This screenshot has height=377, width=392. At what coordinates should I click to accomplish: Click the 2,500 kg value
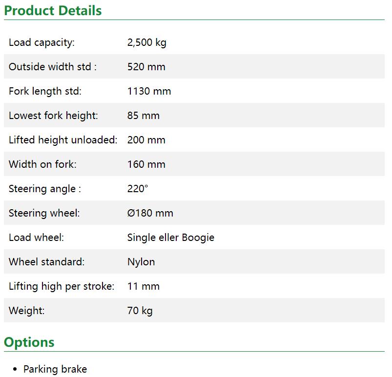pos(146,42)
